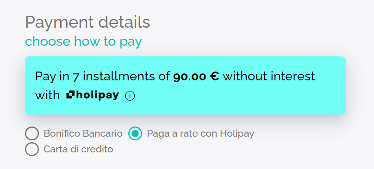Click the word with before the Holipay logo
Viewport: 374px width, 169px height.
coord(48,95)
